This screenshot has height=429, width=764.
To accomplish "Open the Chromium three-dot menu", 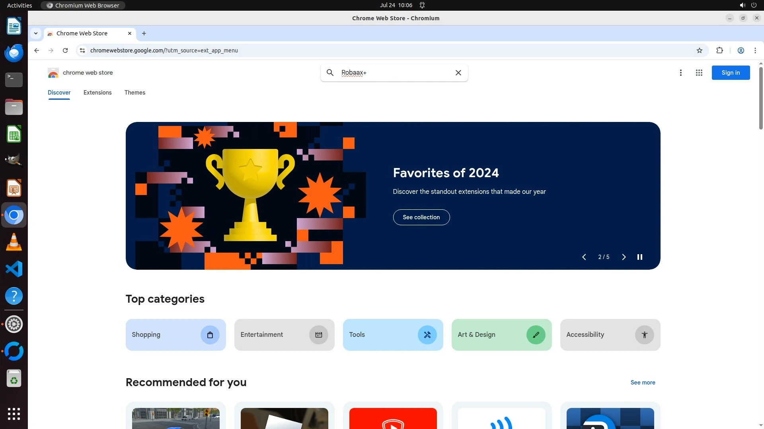I will (755, 50).
